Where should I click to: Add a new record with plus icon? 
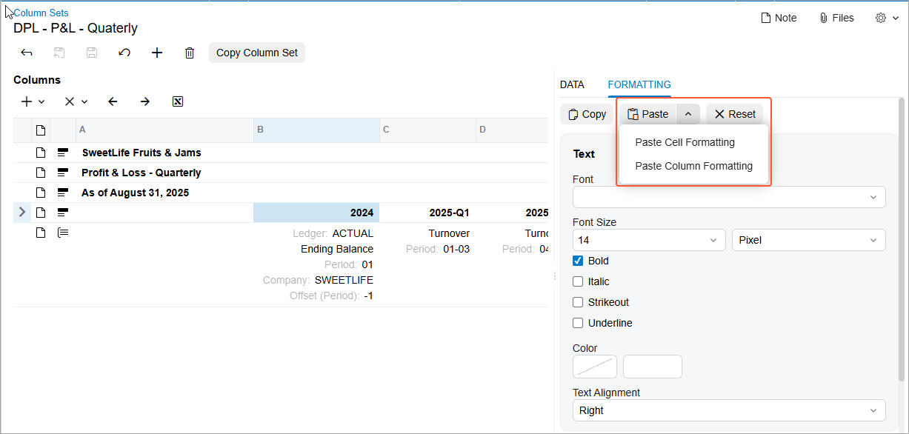tap(157, 53)
